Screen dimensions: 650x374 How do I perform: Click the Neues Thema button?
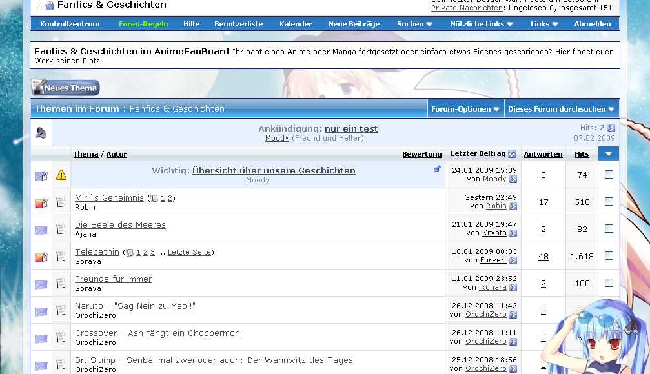pyautogui.click(x=65, y=88)
